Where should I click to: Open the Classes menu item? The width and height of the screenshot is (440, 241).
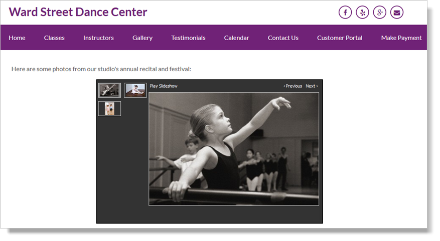click(54, 38)
